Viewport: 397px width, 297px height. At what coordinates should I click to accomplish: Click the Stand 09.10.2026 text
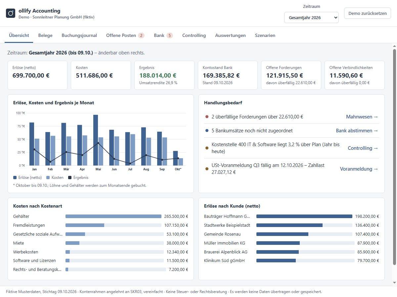[x=218, y=83]
